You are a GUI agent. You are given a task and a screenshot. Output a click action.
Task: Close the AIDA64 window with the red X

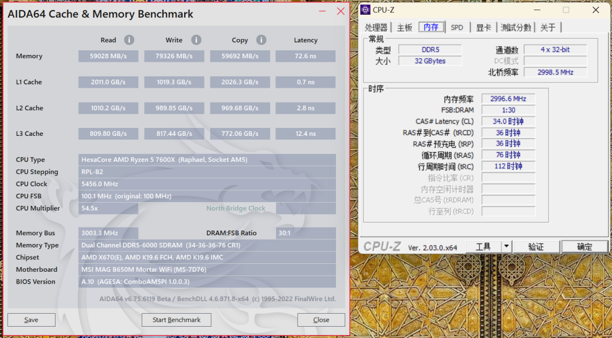tap(341, 11)
